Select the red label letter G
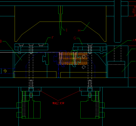136x126 pixels. [75, 38]
